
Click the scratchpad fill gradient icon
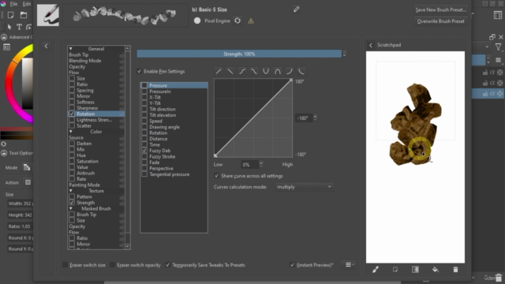[x=416, y=270]
